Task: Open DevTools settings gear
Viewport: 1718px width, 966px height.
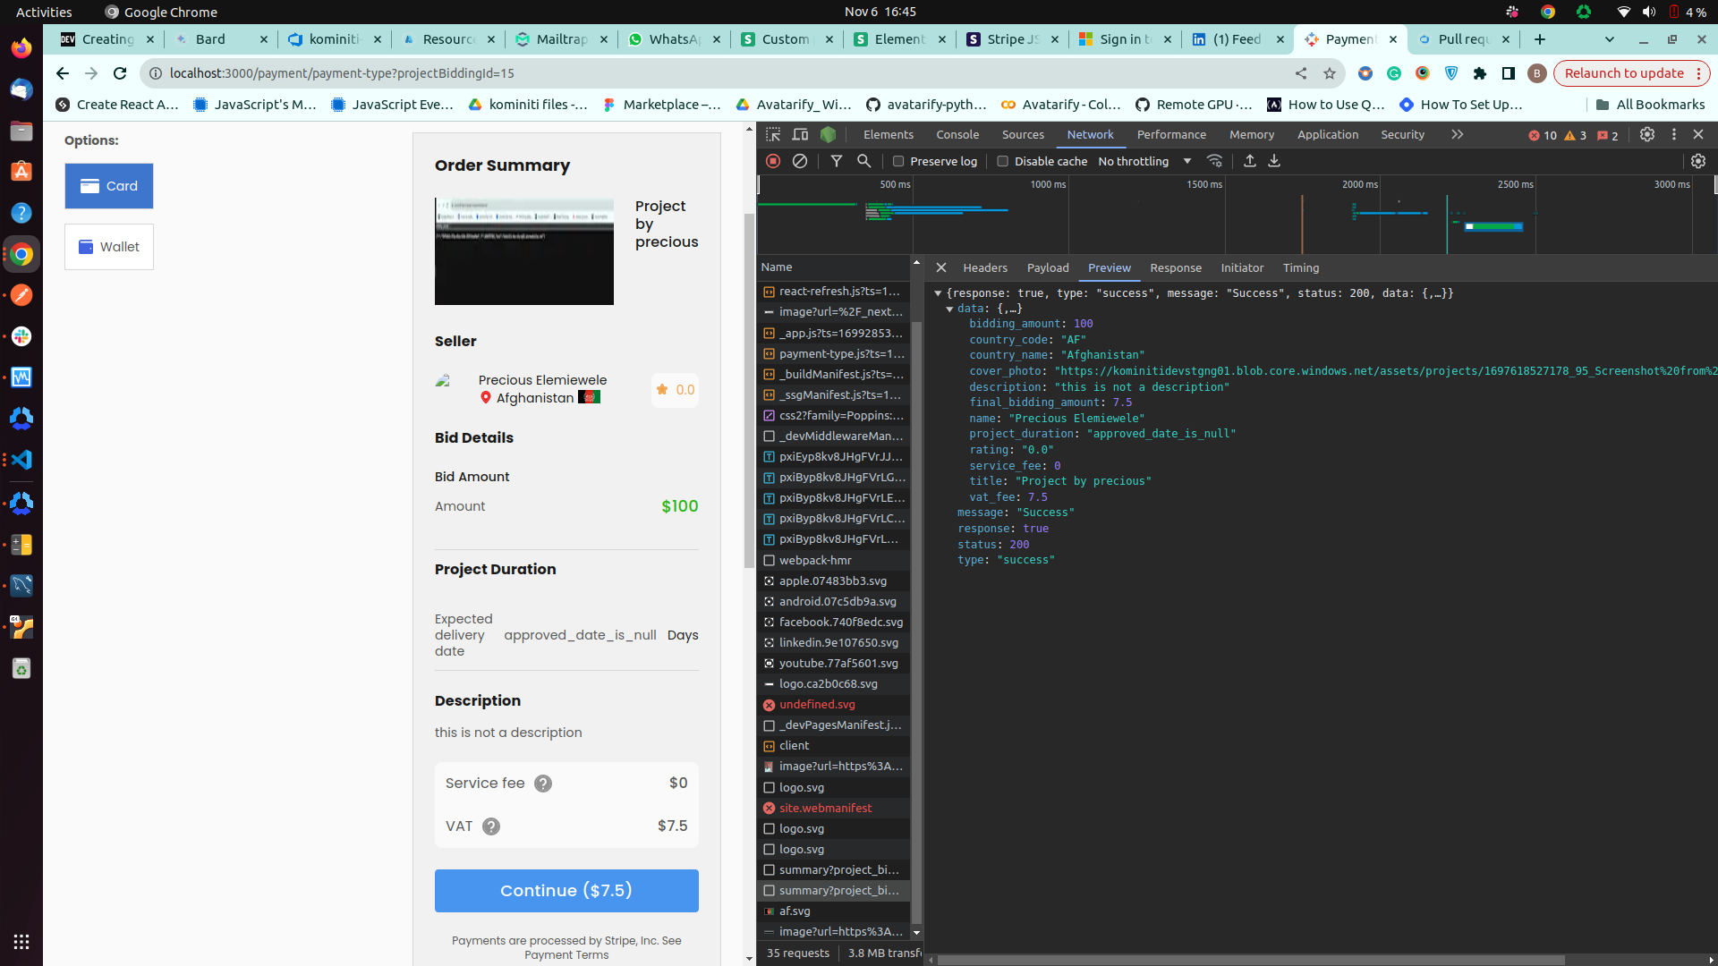Action: tap(1646, 134)
